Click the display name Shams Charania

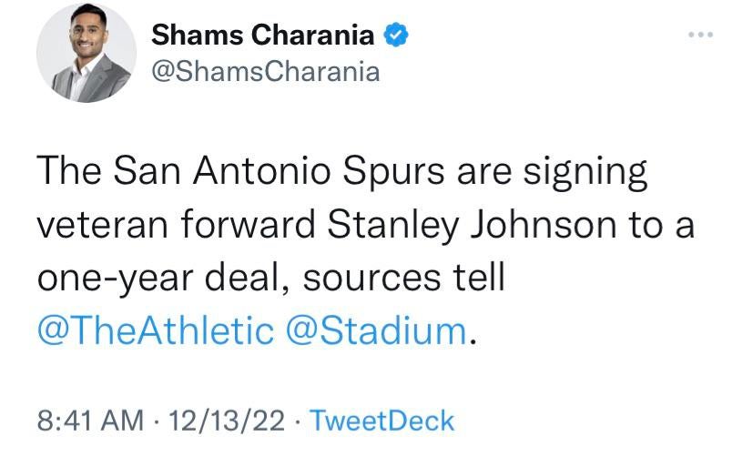[263, 36]
